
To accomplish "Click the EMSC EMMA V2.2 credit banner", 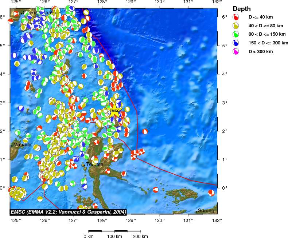I will point(68,212).
